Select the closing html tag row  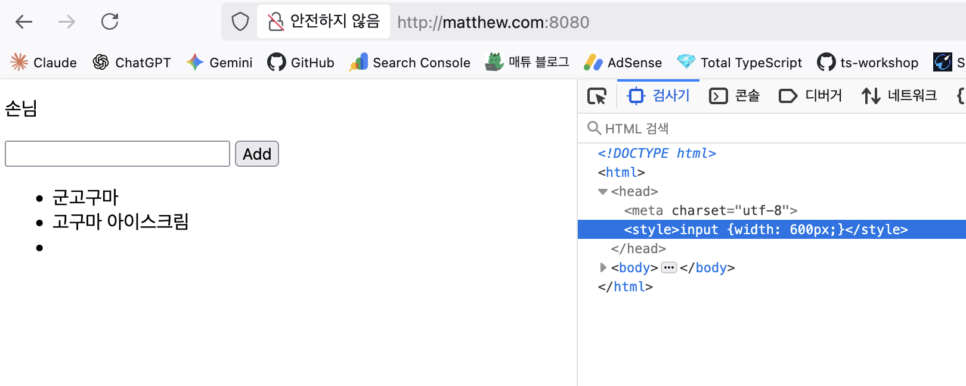point(772,287)
